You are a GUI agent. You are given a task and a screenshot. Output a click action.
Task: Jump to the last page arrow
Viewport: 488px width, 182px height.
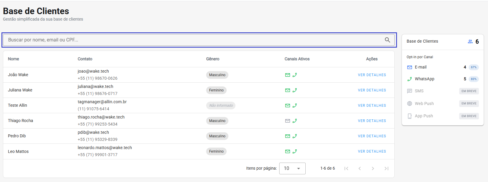point(386,168)
